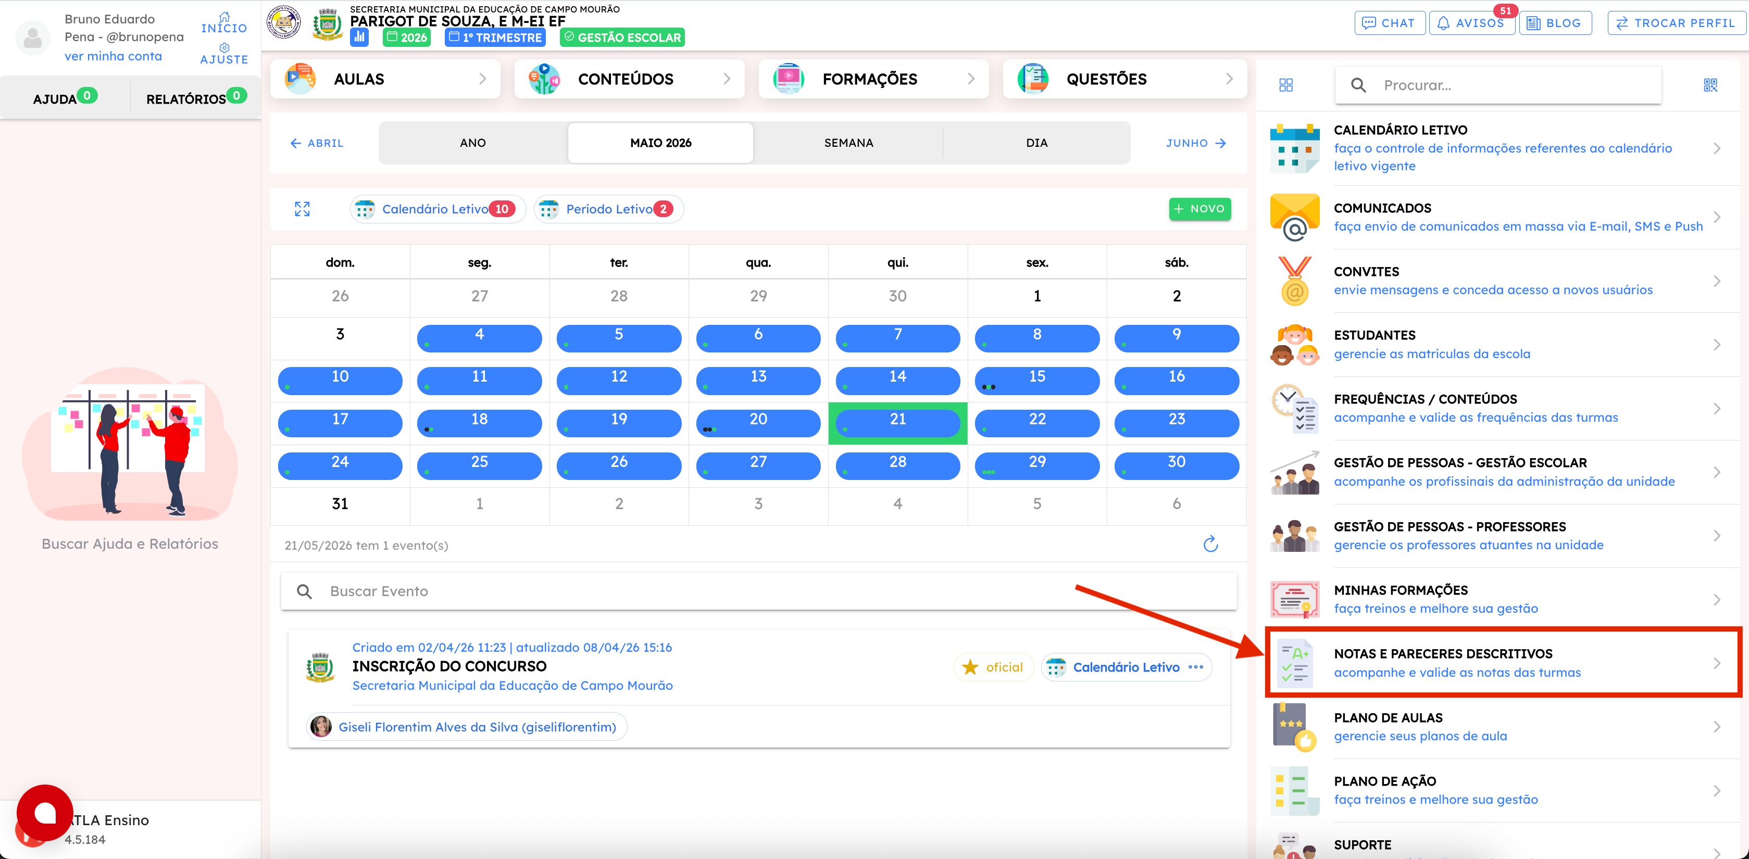Open the Plano de Ação checklist icon

(1294, 790)
